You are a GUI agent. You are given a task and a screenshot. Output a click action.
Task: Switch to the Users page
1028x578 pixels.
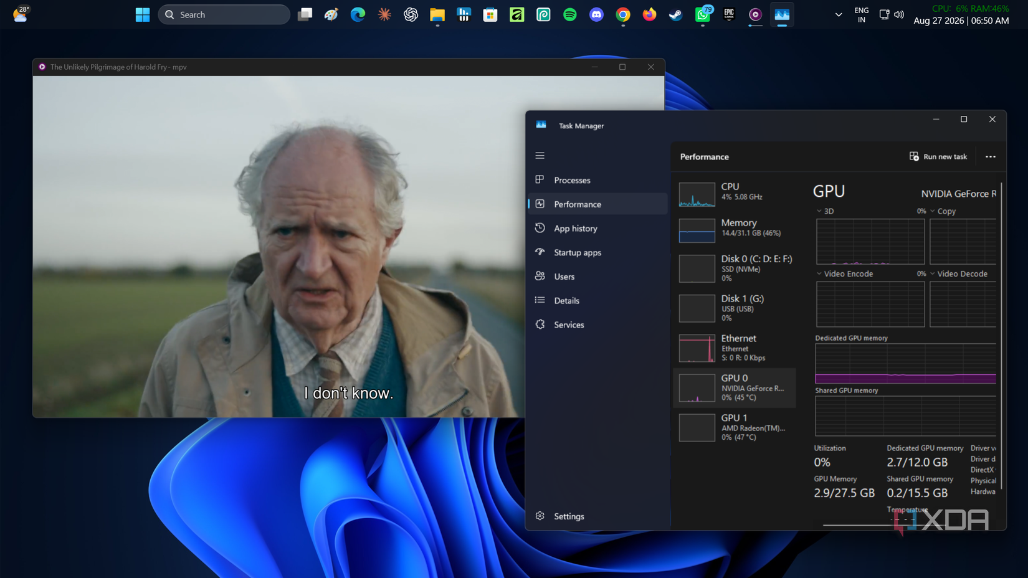tap(597, 277)
